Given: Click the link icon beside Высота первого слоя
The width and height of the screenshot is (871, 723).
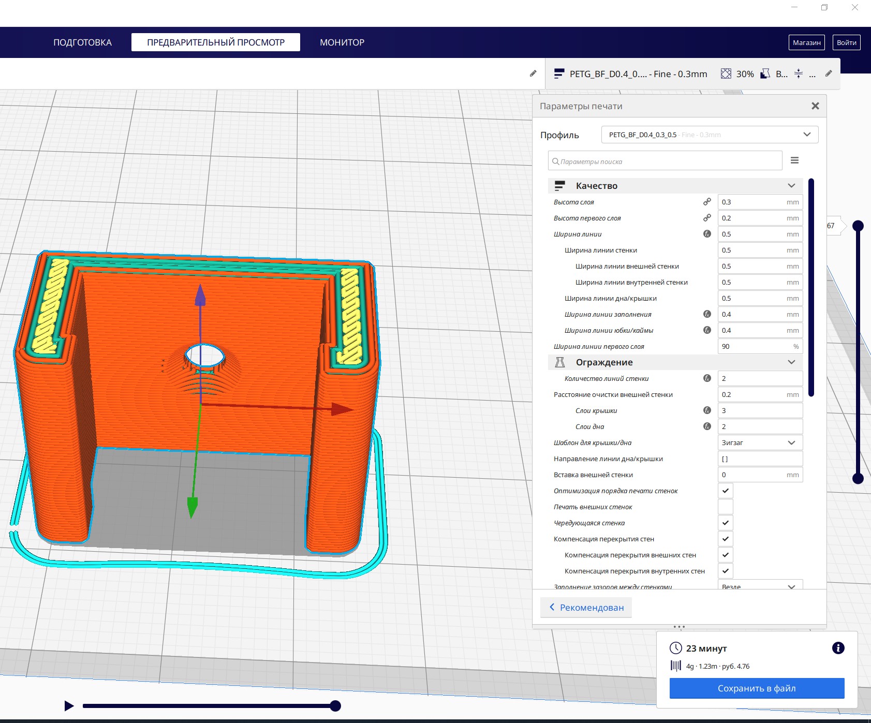Looking at the screenshot, I should pyautogui.click(x=707, y=218).
